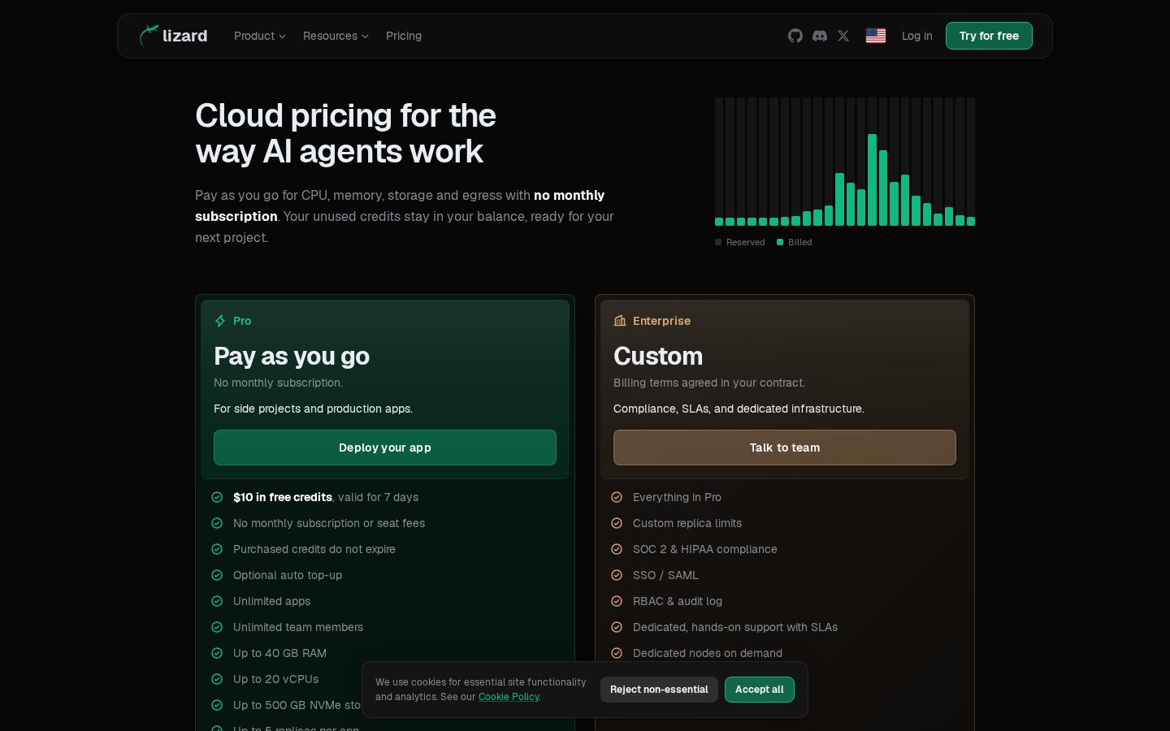Viewport: 1170px width, 731px height.
Task: Click the tallest bar in usage chart
Action: [873, 180]
